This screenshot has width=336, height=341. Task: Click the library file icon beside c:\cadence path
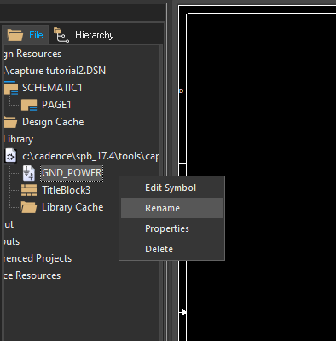(11, 156)
